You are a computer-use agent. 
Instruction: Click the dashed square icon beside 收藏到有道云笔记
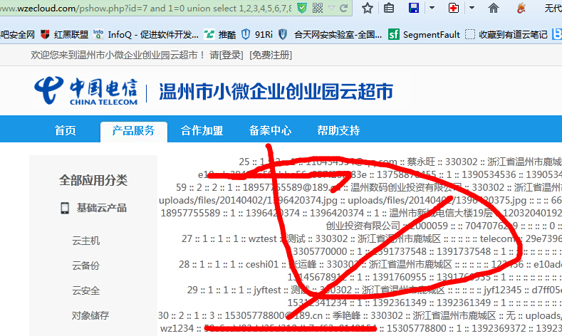[470, 34]
